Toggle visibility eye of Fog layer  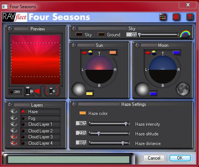14,118
